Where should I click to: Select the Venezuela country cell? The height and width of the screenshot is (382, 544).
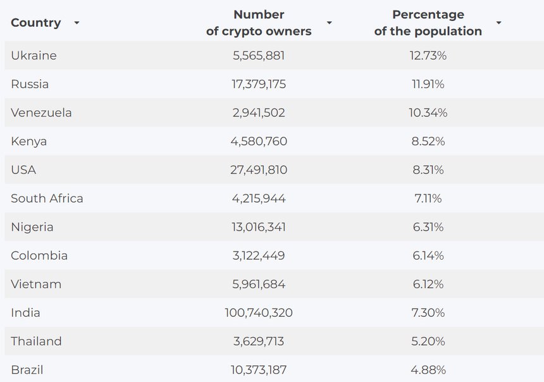[x=41, y=113]
